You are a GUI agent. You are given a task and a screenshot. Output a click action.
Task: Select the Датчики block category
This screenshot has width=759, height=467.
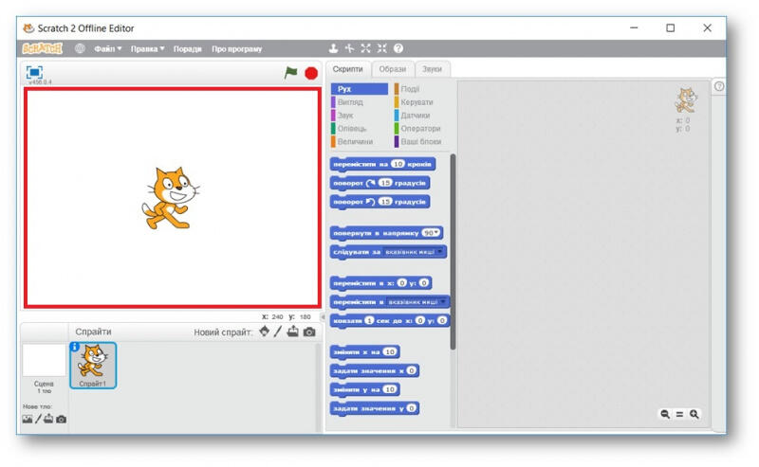421,115
